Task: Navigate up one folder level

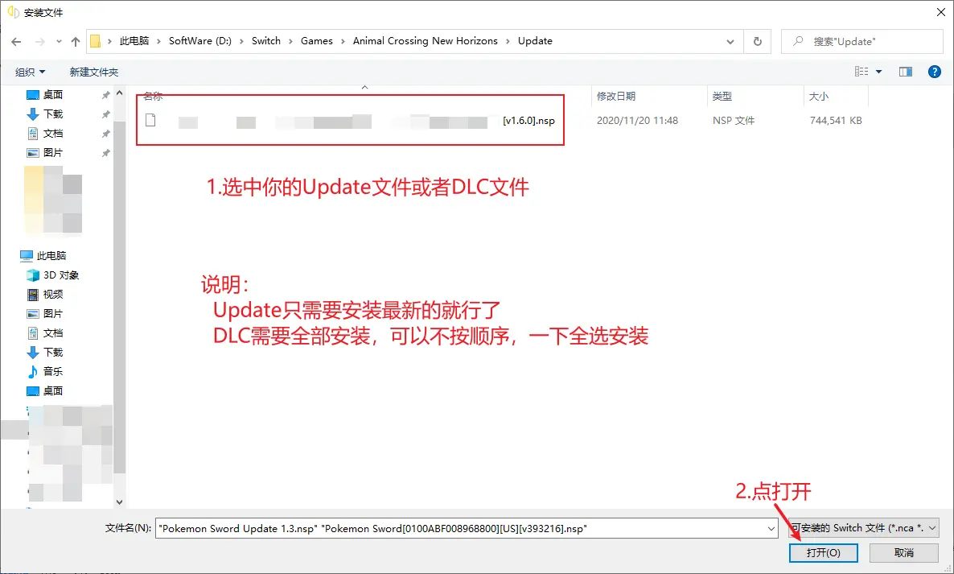Action: 75,41
